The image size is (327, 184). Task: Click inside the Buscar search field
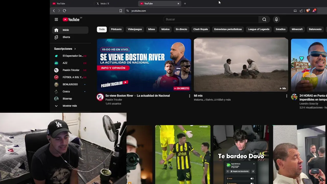click(x=211, y=19)
